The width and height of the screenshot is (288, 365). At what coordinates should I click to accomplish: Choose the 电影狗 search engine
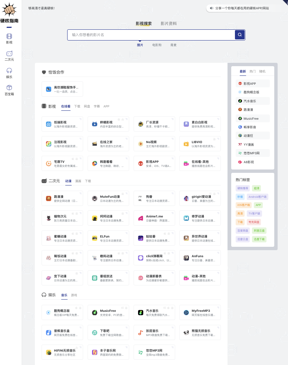[x=157, y=45]
